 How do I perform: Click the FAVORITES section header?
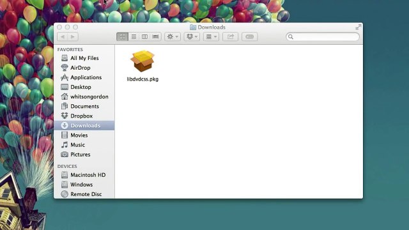70,50
